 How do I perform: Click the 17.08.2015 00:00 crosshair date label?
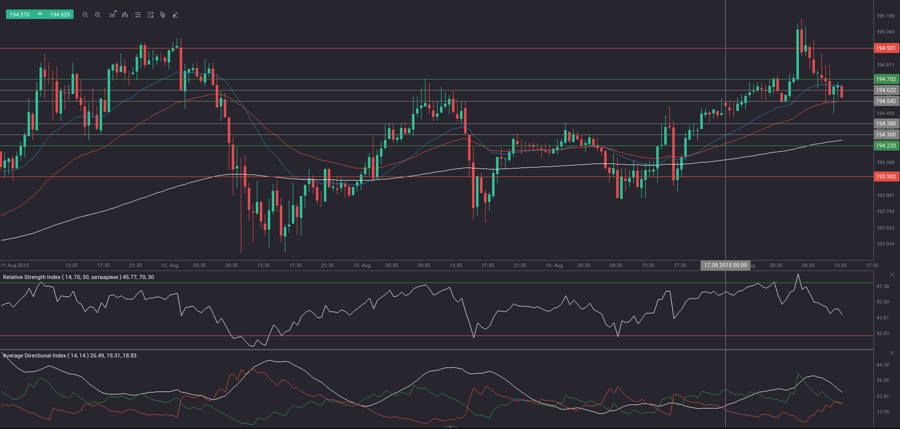[725, 265]
